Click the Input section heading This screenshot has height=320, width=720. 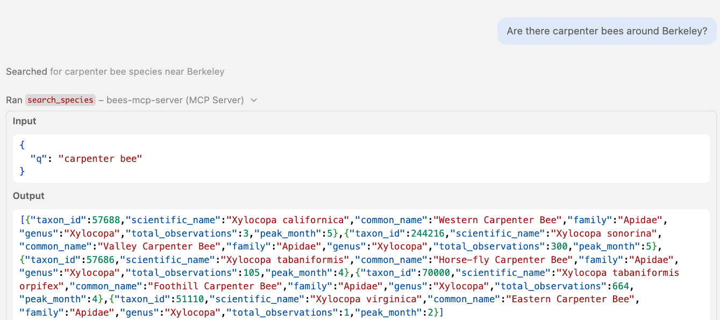[25, 121]
